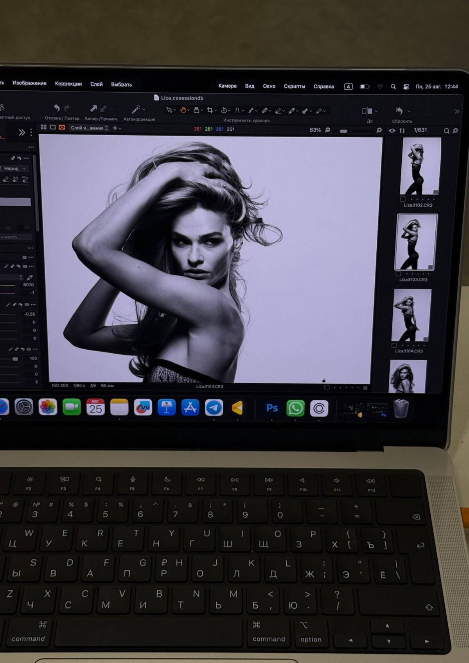469x663 pixels.
Task: Open the 'Справка' menu
Action: (323, 86)
